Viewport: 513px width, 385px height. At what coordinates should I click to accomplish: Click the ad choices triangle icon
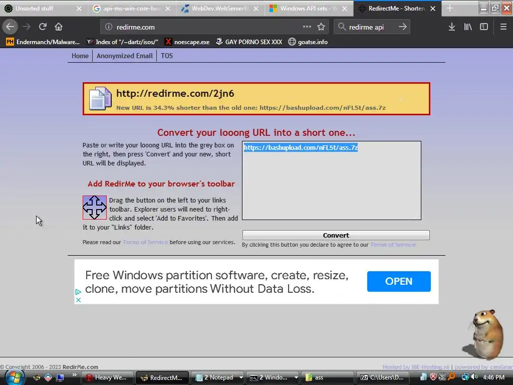(78, 292)
